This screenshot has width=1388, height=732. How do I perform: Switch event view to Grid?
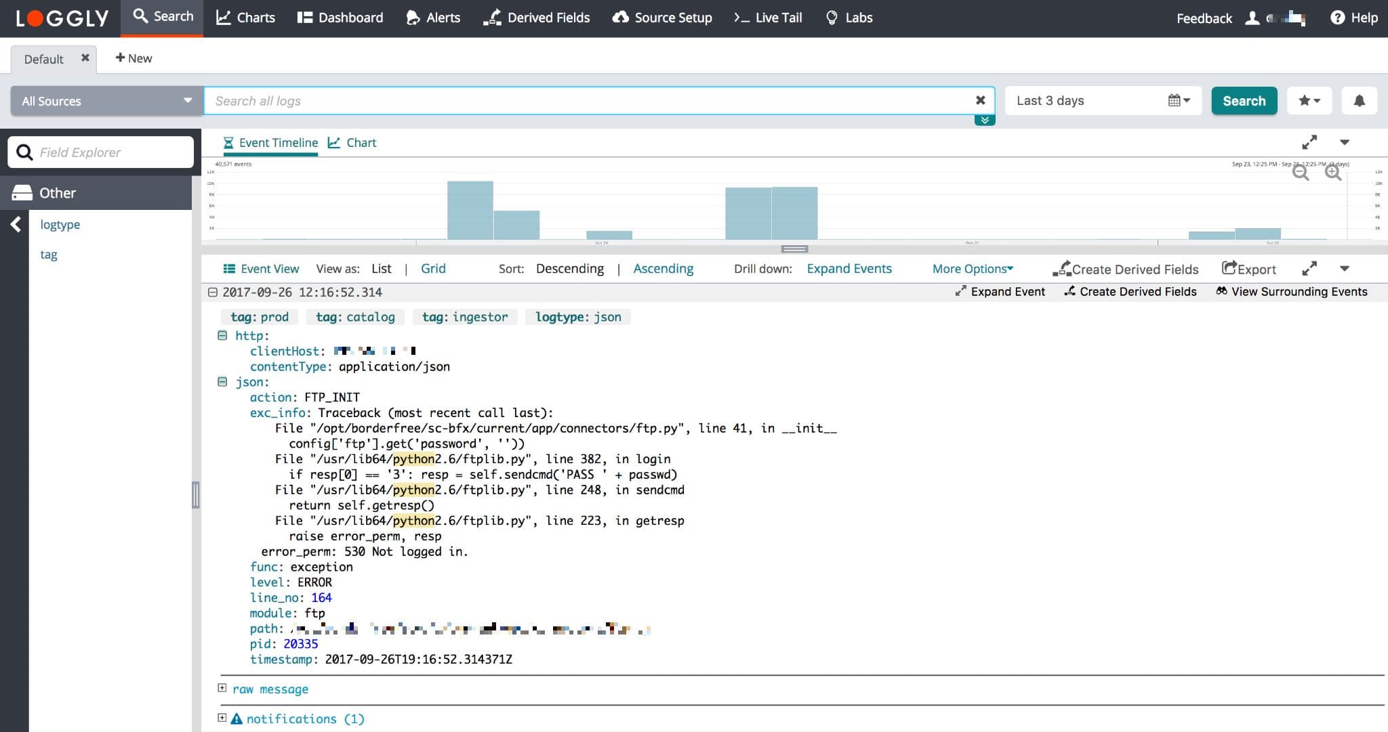[433, 269]
